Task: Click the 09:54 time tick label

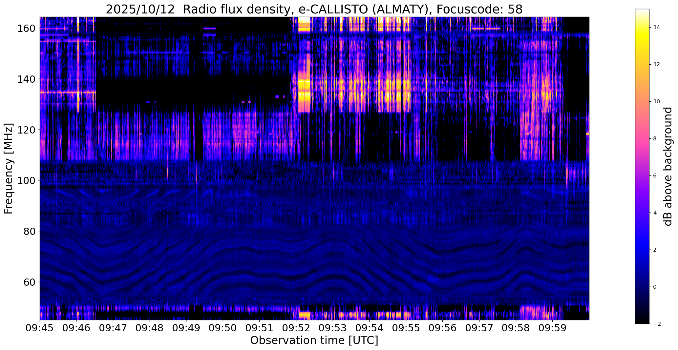Action: click(x=370, y=327)
